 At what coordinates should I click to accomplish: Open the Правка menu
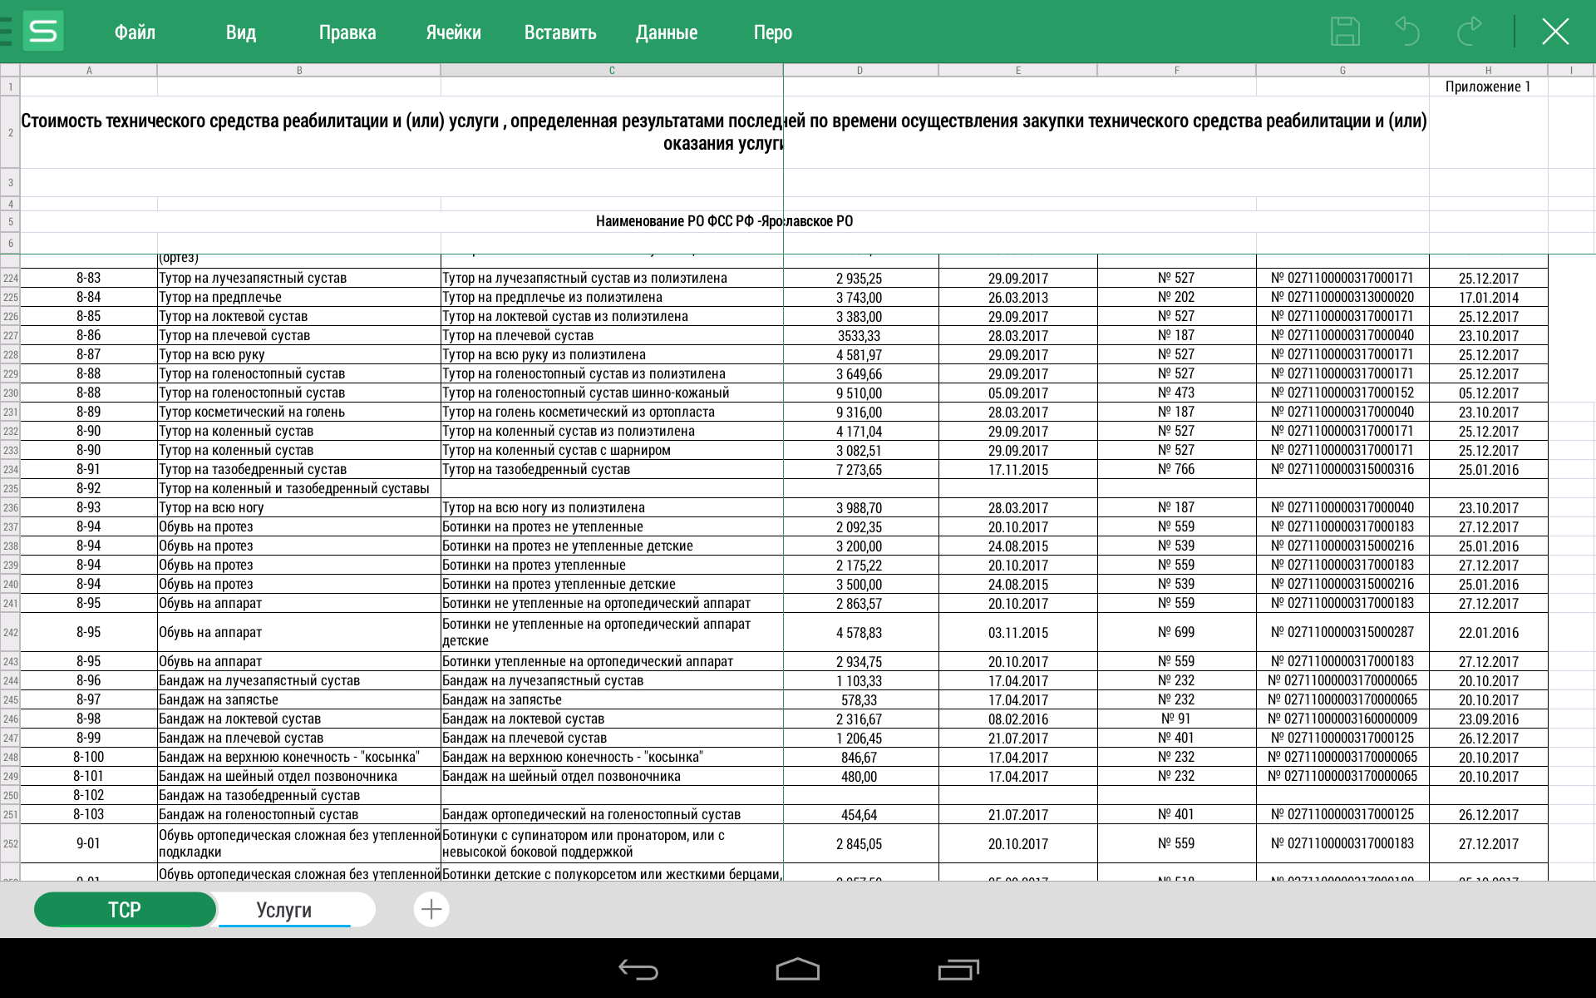[x=347, y=32]
